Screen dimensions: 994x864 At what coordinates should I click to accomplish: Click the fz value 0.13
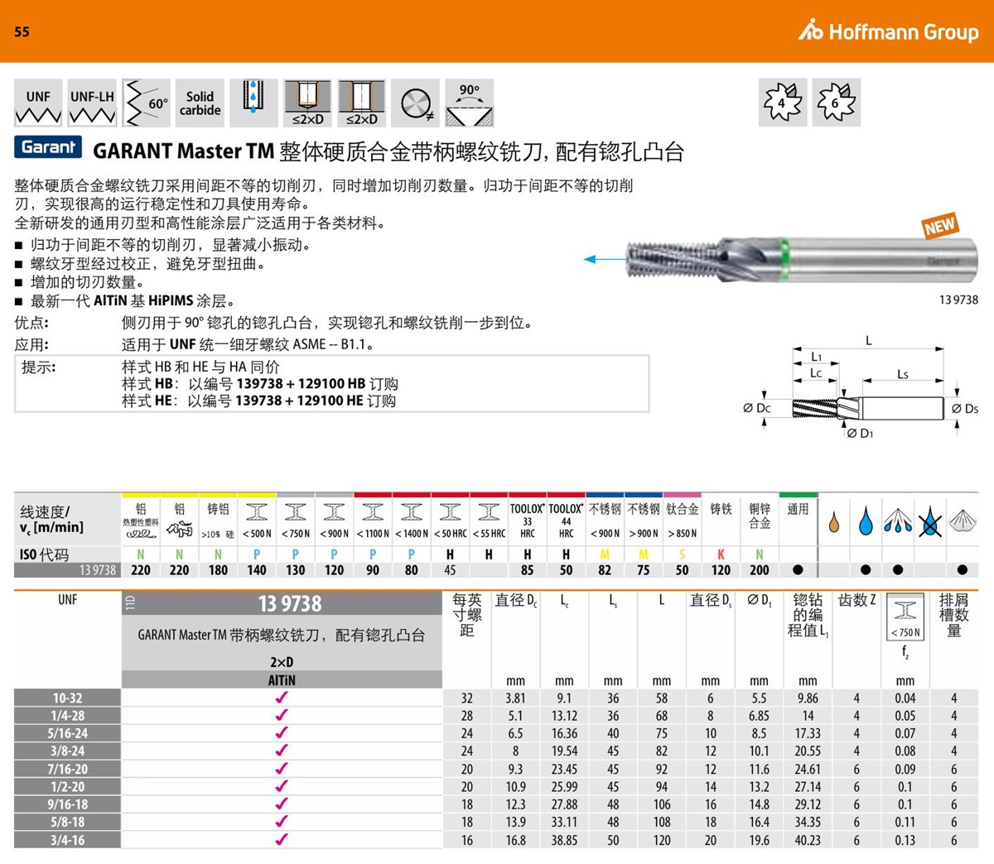905,840
